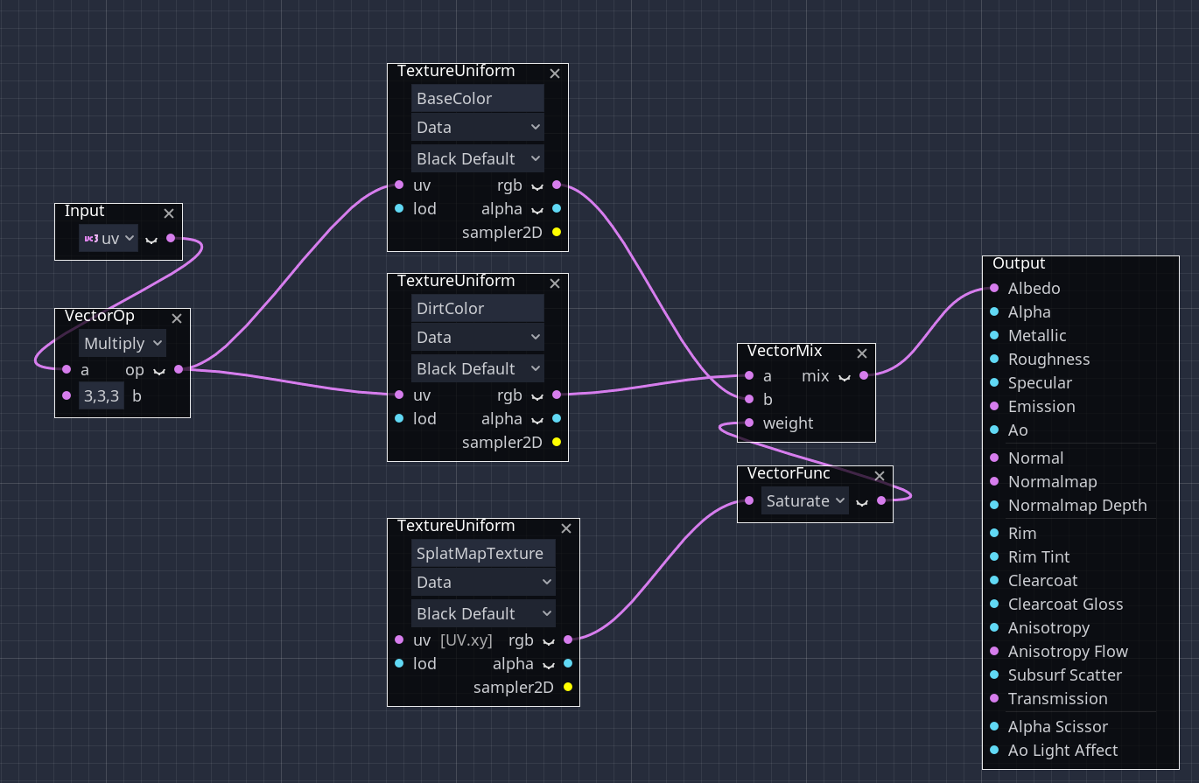The image size is (1199, 783).
Task: Toggle preview eye on VectorMix mix output
Action: click(845, 377)
